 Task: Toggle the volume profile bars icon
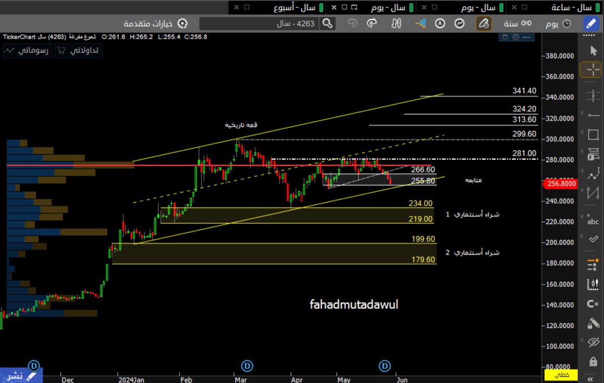(x=421, y=23)
